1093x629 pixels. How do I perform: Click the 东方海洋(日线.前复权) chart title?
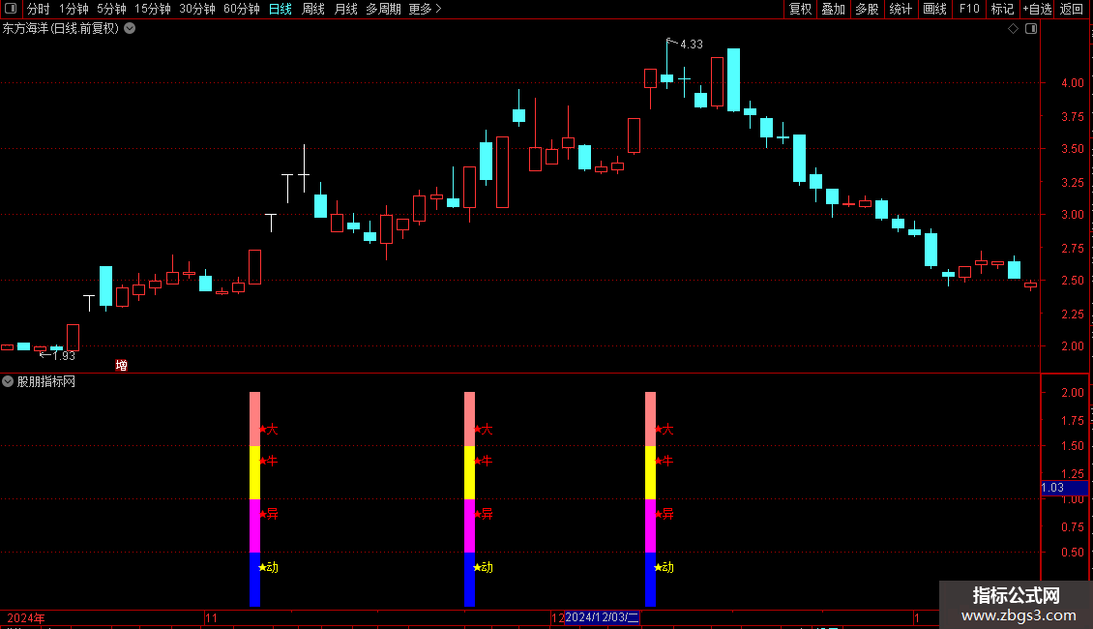tap(61, 29)
